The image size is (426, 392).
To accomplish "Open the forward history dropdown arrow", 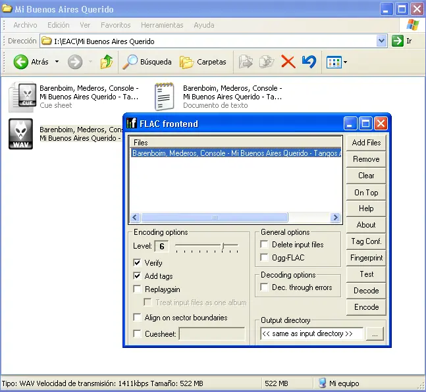I will [90, 62].
